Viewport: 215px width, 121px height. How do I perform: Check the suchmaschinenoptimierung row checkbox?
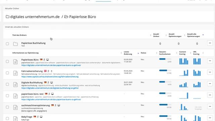(x=7, y=107)
